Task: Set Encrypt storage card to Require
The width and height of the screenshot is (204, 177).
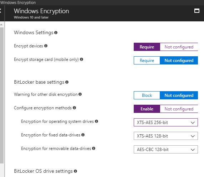Action: [x=147, y=61]
